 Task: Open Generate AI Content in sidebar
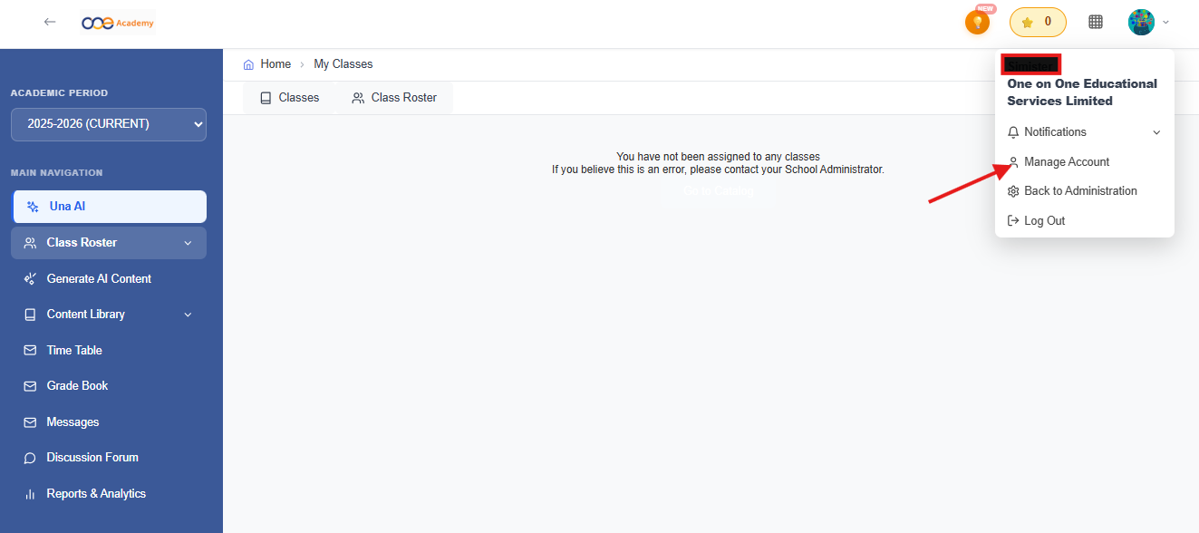(99, 279)
